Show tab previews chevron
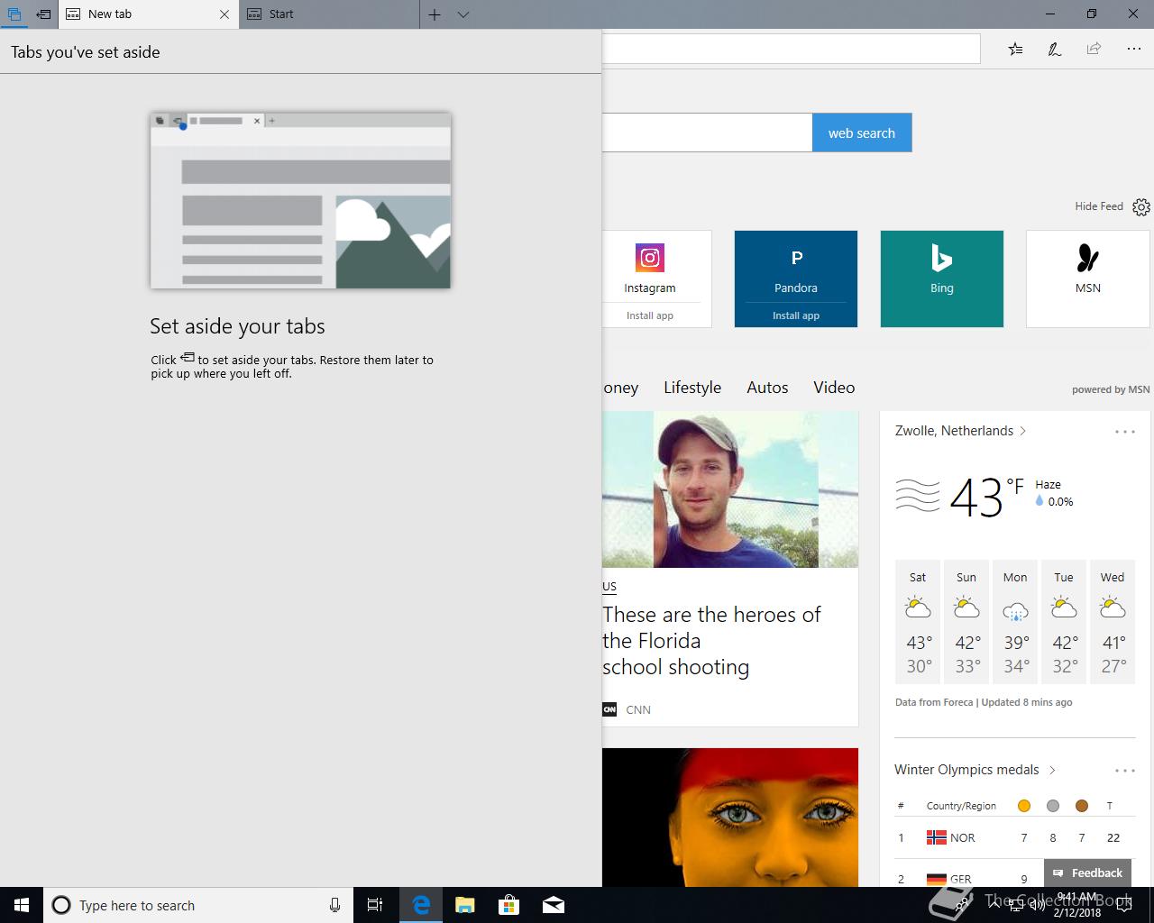The width and height of the screenshot is (1154, 923). [x=463, y=14]
